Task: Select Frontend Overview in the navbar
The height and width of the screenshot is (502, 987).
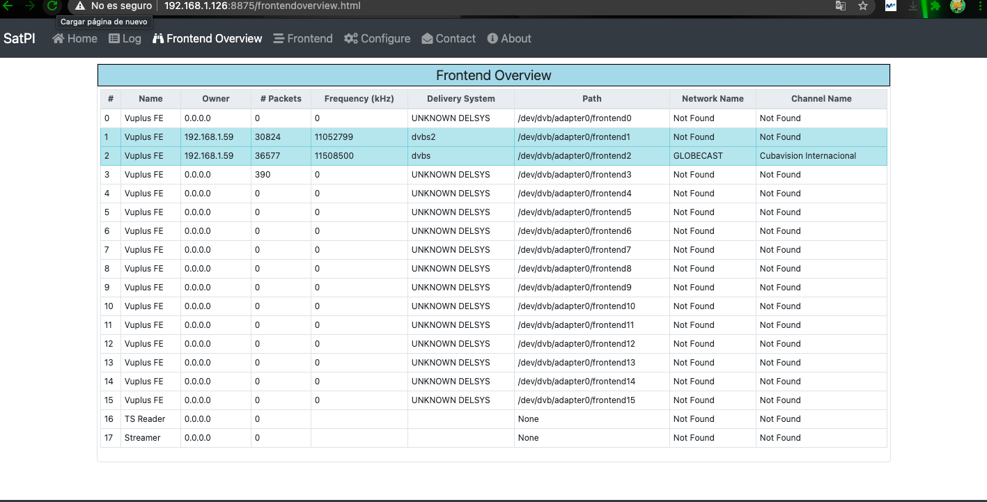Action: click(x=207, y=39)
